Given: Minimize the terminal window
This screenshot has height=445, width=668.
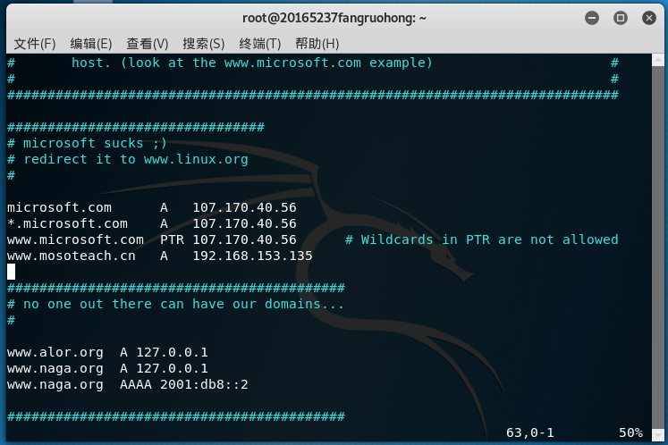Looking at the screenshot, I should (592, 18).
